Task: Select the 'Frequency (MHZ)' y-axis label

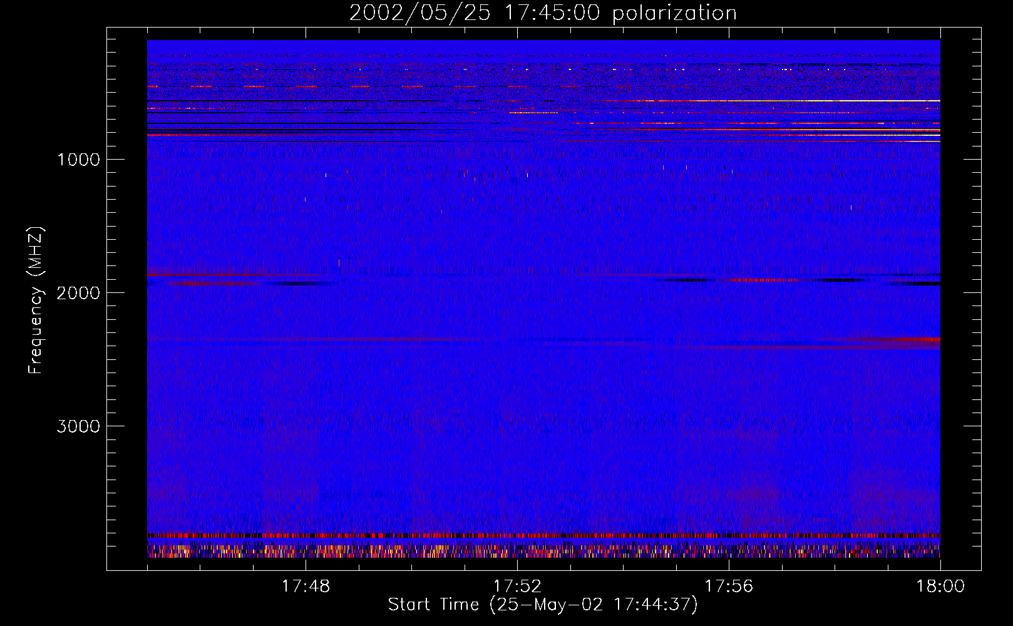Action: tap(36, 300)
